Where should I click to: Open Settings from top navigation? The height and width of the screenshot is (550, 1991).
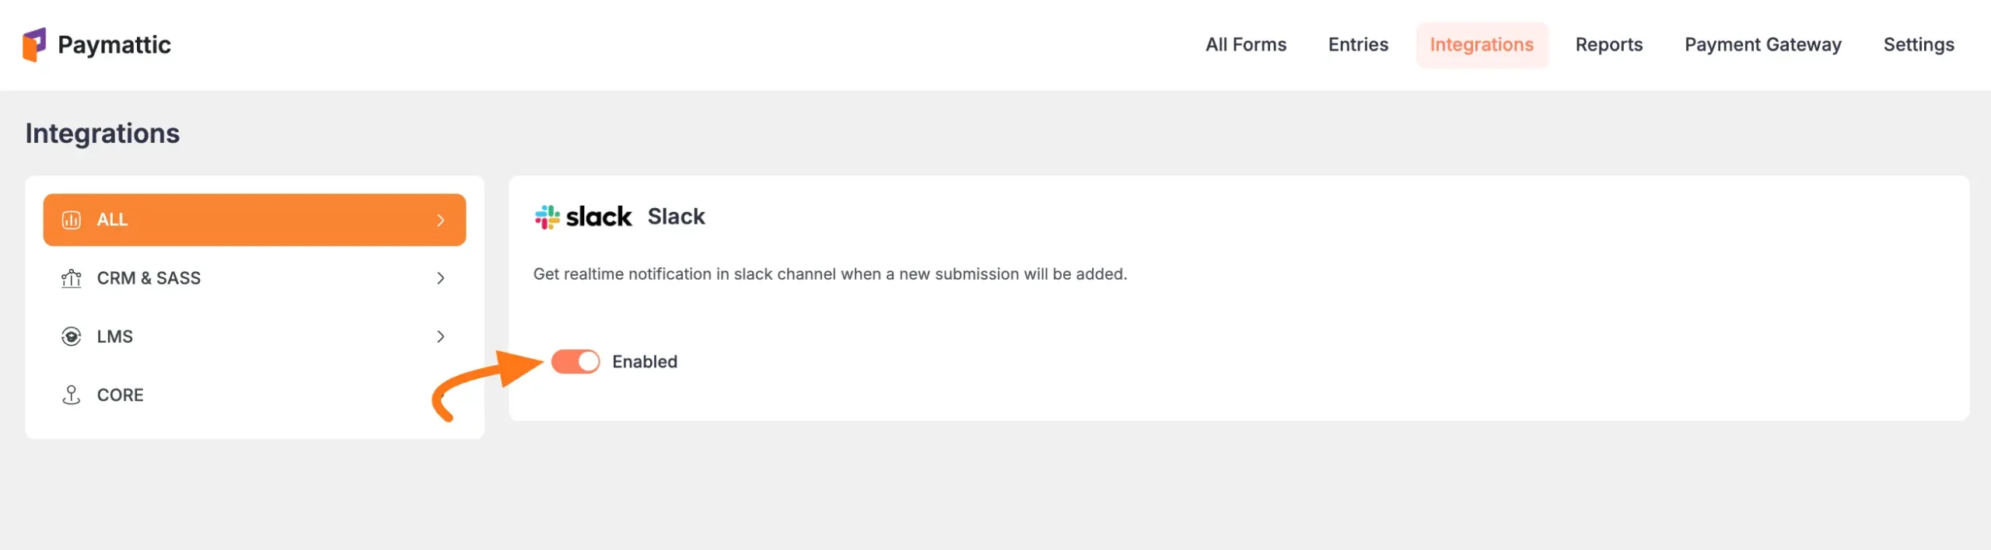point(1918,44)
